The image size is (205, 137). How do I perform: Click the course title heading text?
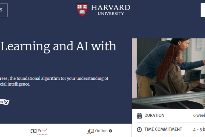pos(58,46)
